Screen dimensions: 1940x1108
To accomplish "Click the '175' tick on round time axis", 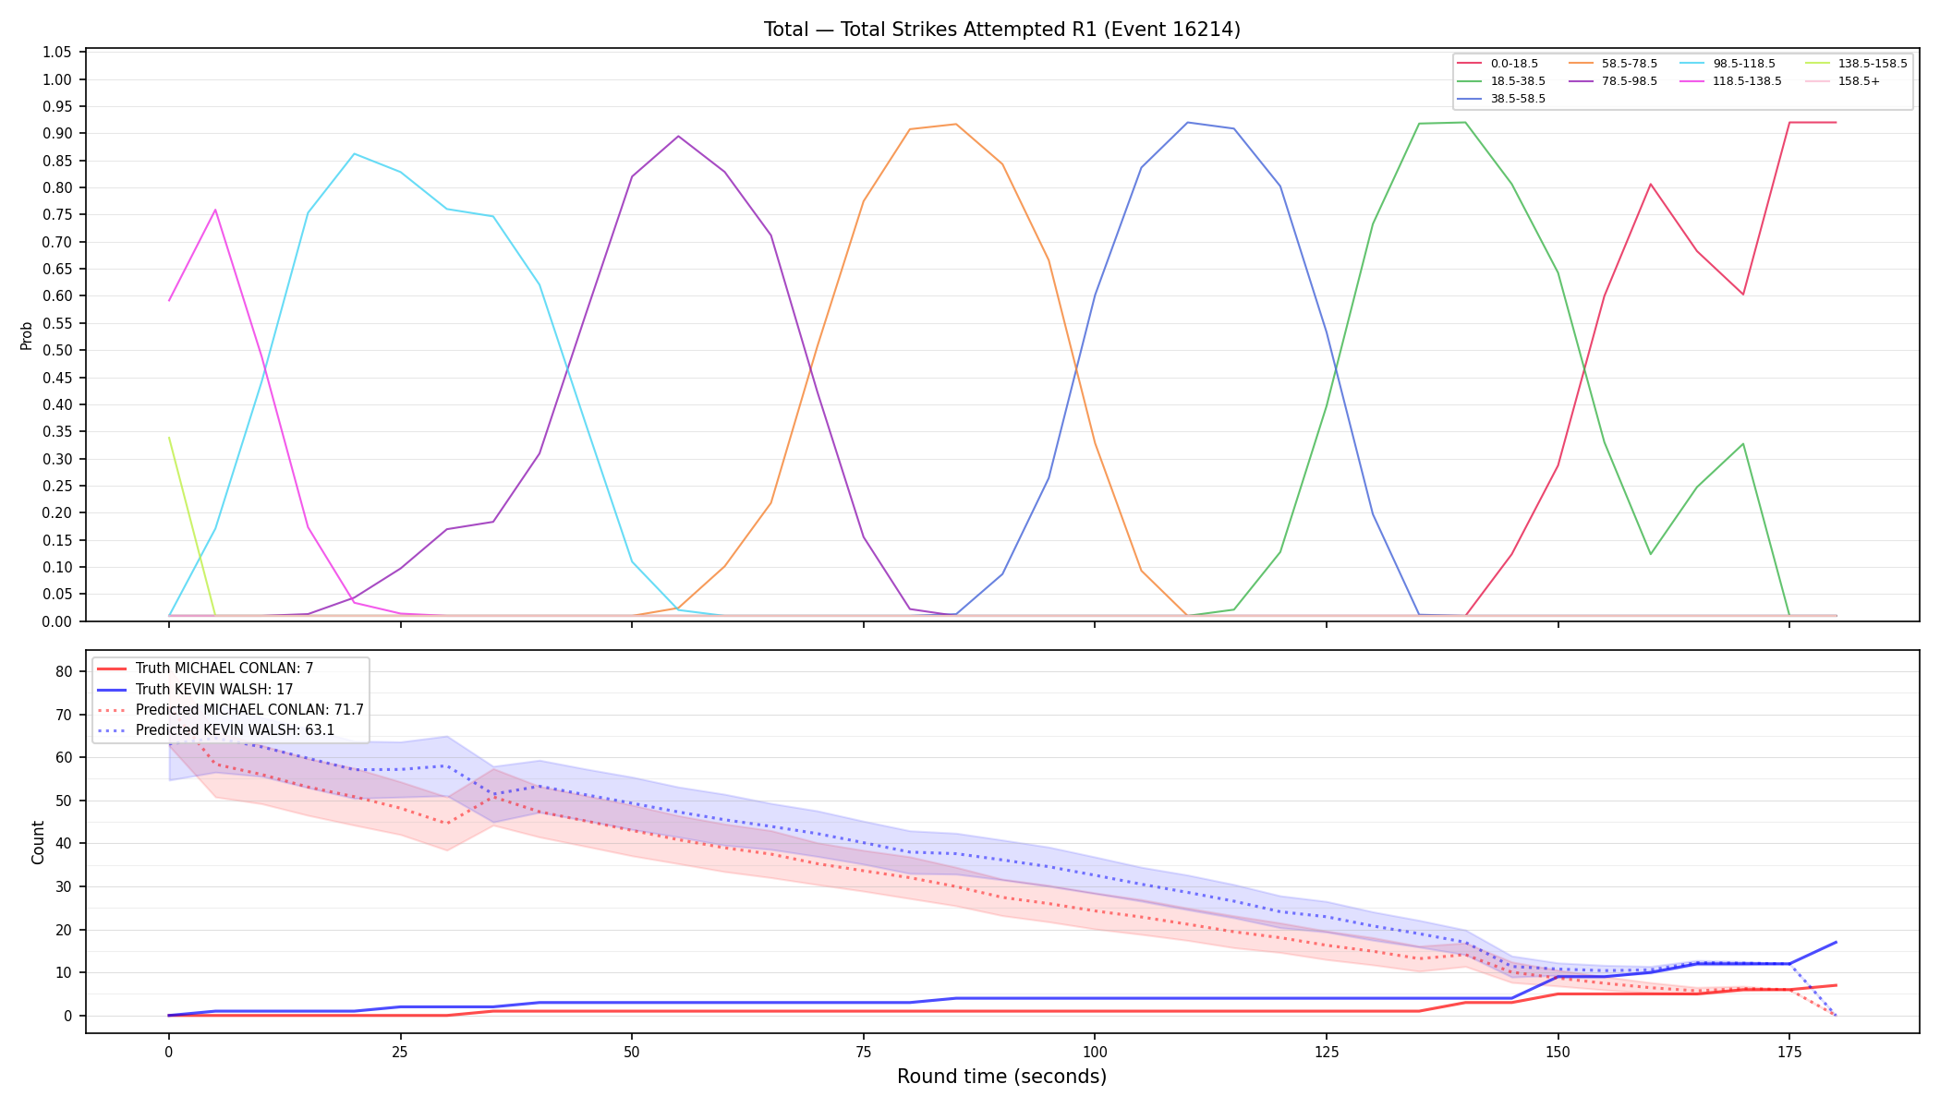I will coord(1789,1052).
